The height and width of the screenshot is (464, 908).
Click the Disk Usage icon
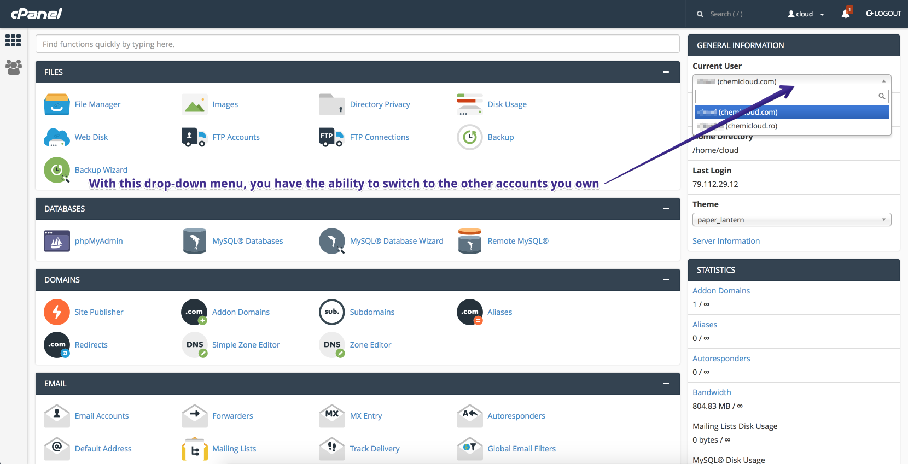[x=469, y=104]
